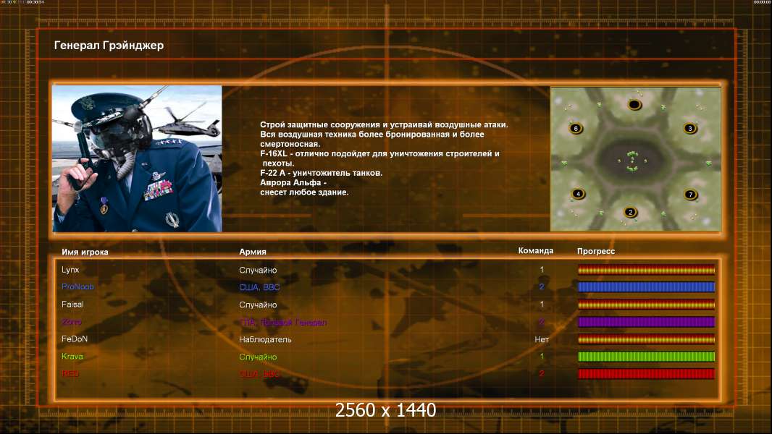Click 'Случайно' army in Faisal row
This screenshot has width=772, height=434.
pos(258,305)
